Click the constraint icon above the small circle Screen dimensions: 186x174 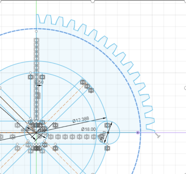(107, 125)
